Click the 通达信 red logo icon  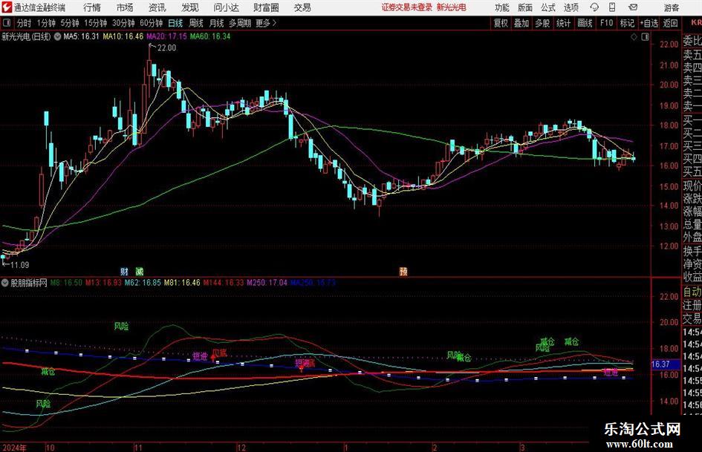tap(6, 7)
